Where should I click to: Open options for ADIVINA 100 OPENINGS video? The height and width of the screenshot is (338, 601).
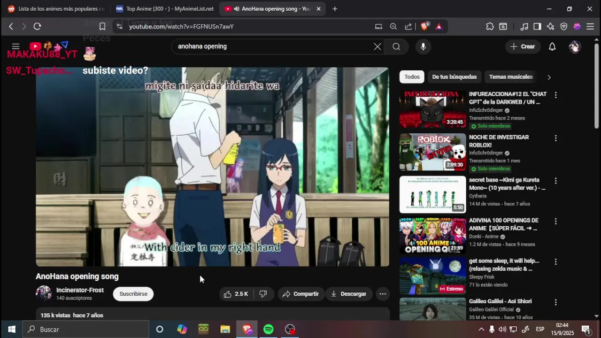[x=555, y=221]
